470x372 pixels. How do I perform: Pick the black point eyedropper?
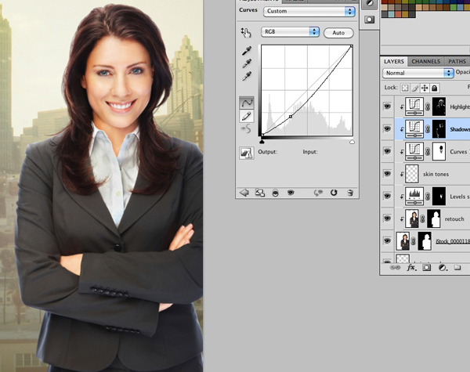[247, 50]
